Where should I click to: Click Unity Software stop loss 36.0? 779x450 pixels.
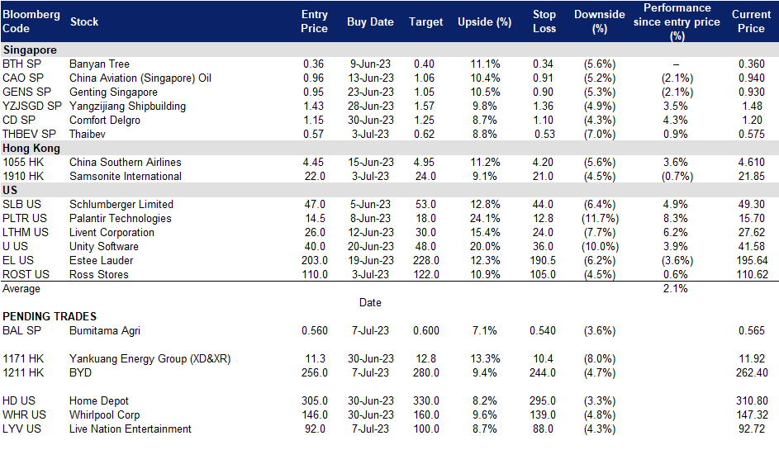tap(543, 246)
